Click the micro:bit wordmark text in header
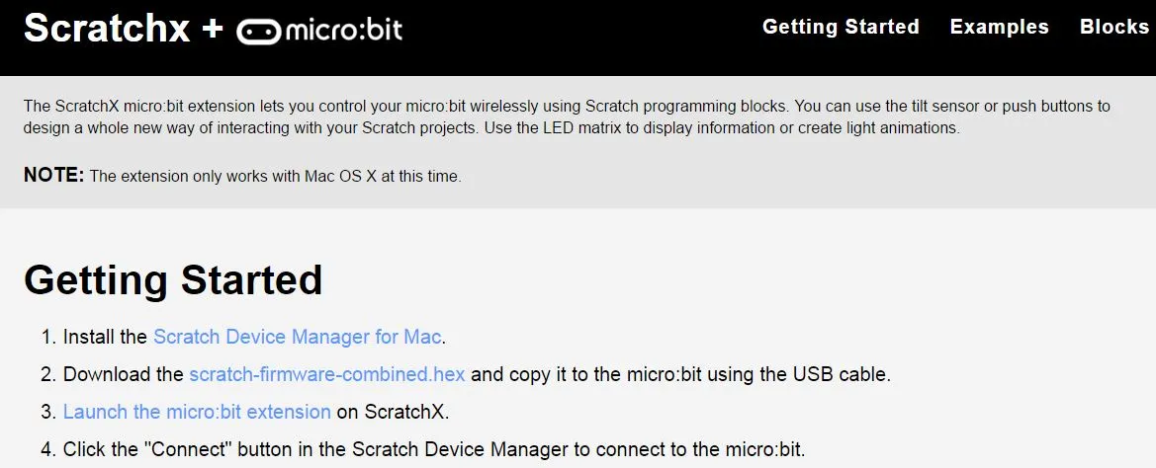 click(343, 32)
